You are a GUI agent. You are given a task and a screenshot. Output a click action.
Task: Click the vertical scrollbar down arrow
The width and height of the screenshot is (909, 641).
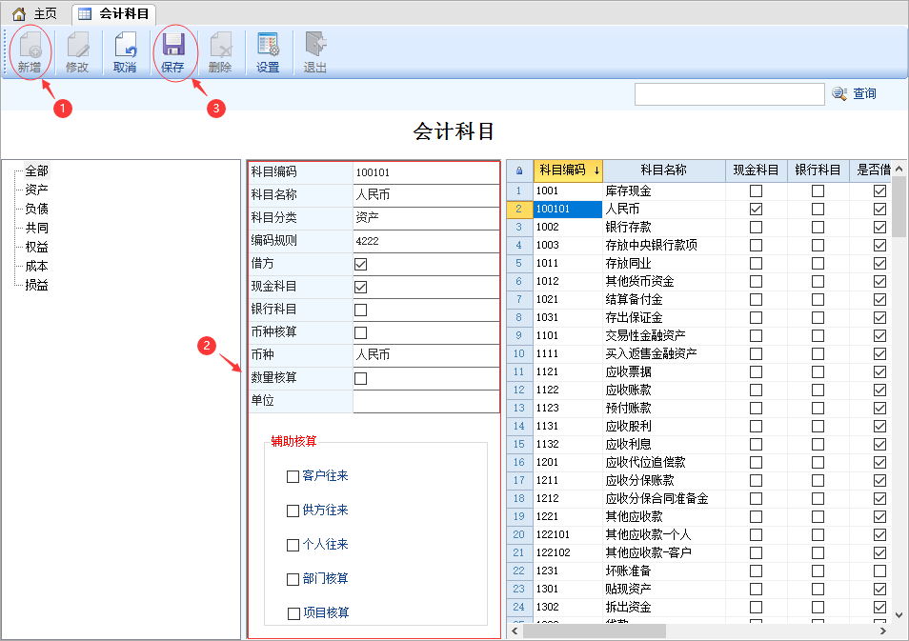tap(899, 615)
